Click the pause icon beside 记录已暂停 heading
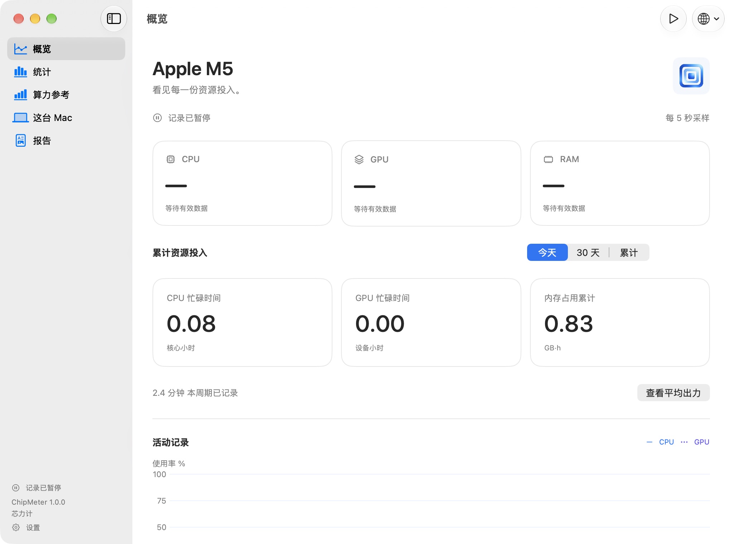This screenshot has width=730, height=544. (157, 118)
